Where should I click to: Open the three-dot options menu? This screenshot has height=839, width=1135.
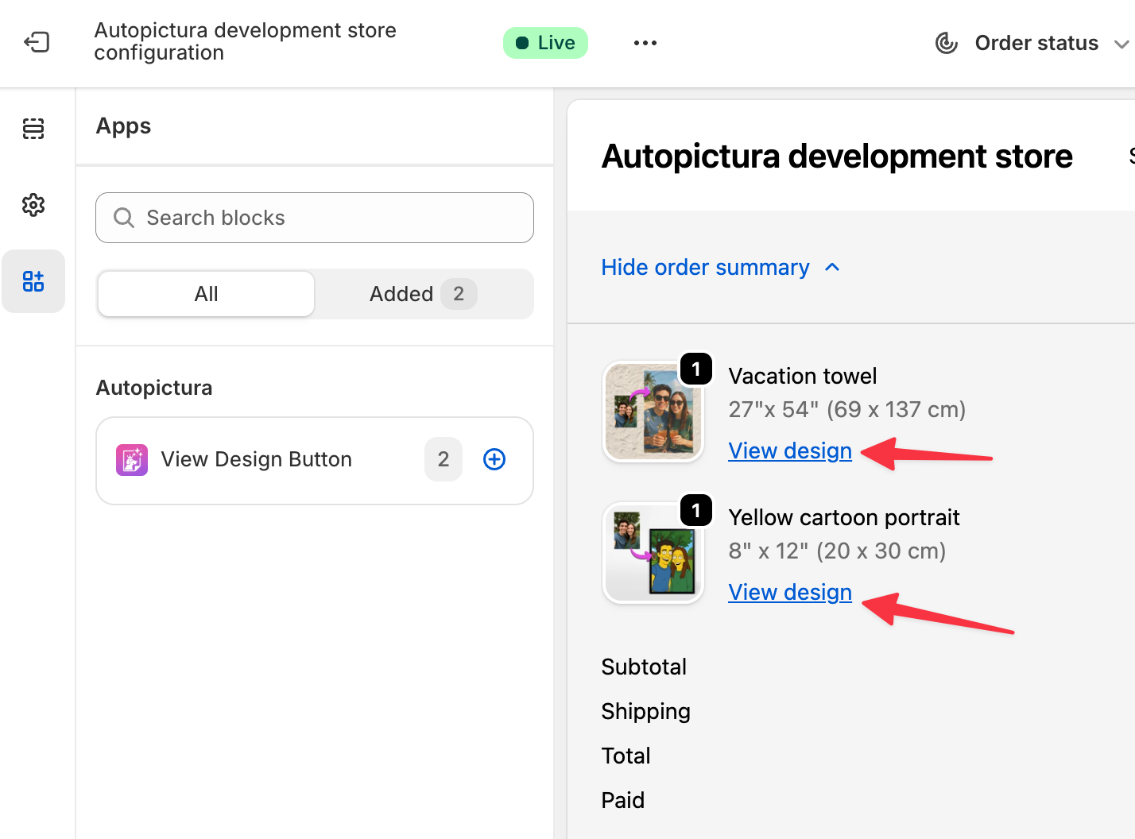[x=645, y=43]
